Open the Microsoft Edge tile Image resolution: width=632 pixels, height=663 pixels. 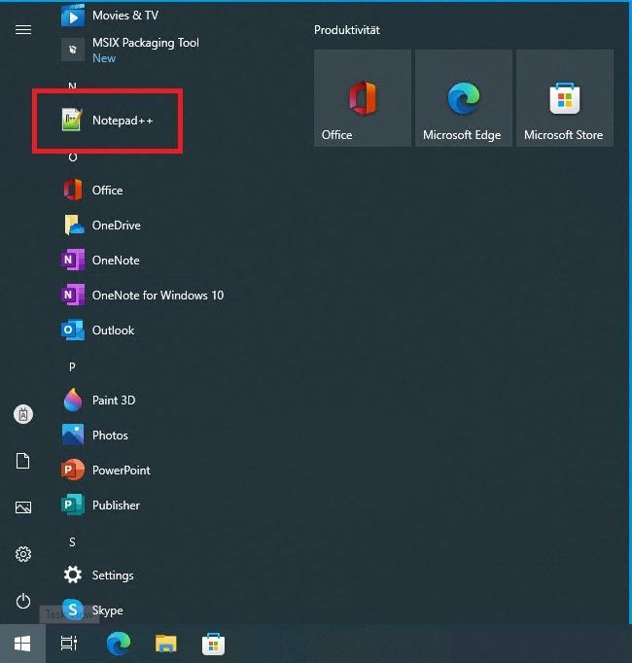coord(464,98)
